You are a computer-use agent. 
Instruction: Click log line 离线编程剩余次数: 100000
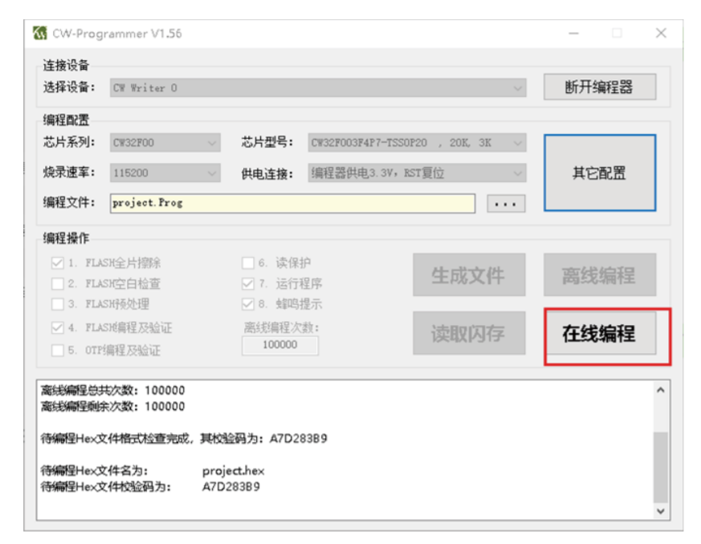pos(112,407)
